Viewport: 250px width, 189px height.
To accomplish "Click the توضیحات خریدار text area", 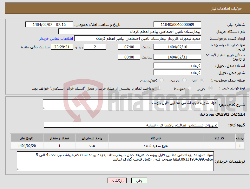I will (x=115, y=161).
